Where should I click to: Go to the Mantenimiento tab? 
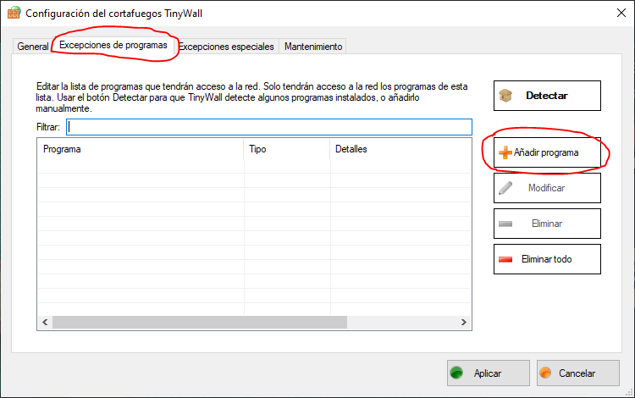(313, 47)
